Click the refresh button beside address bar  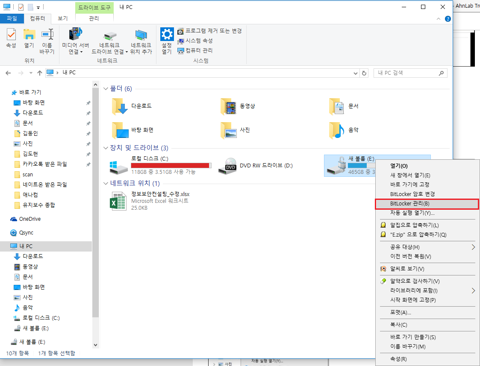(364, 73)
